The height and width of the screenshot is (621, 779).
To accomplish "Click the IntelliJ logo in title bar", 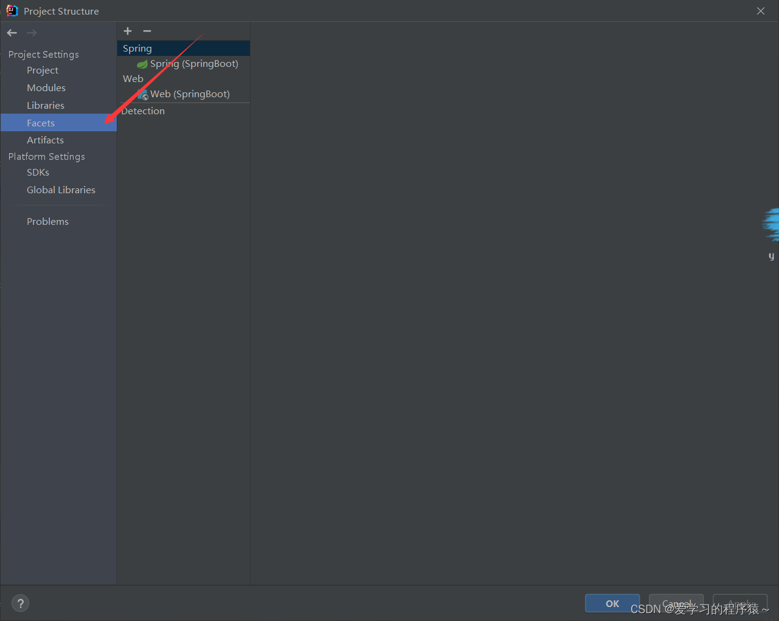I will (12, 11).
